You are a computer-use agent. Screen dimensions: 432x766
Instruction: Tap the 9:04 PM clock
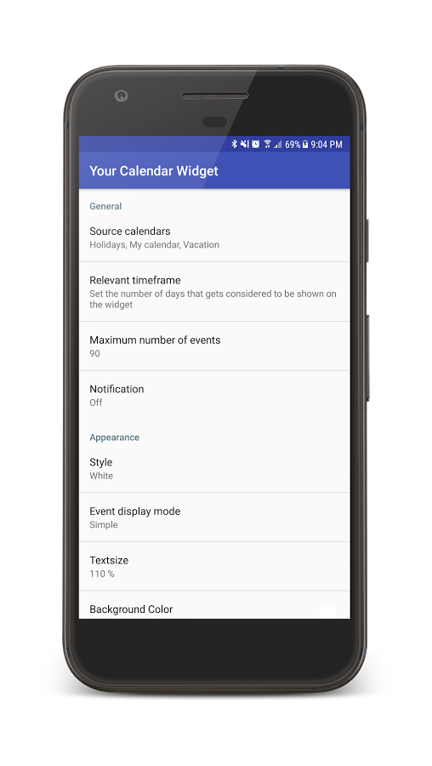(x=327, y=144)
